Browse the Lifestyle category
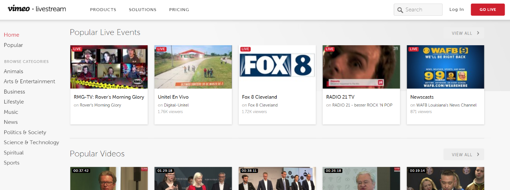The width and height of the screenshot is (510, 190). 14,102
